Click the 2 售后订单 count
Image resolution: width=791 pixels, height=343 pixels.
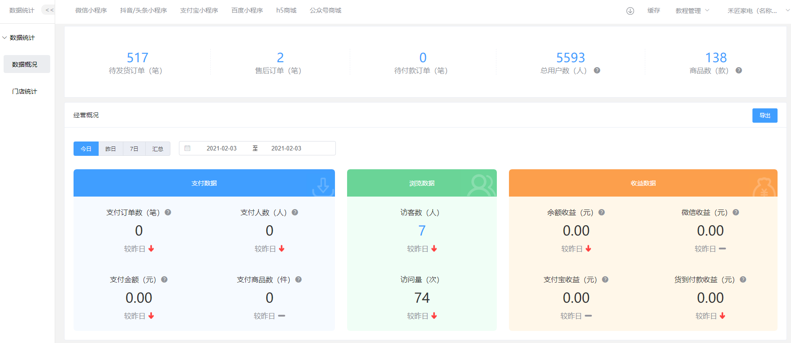280,58
